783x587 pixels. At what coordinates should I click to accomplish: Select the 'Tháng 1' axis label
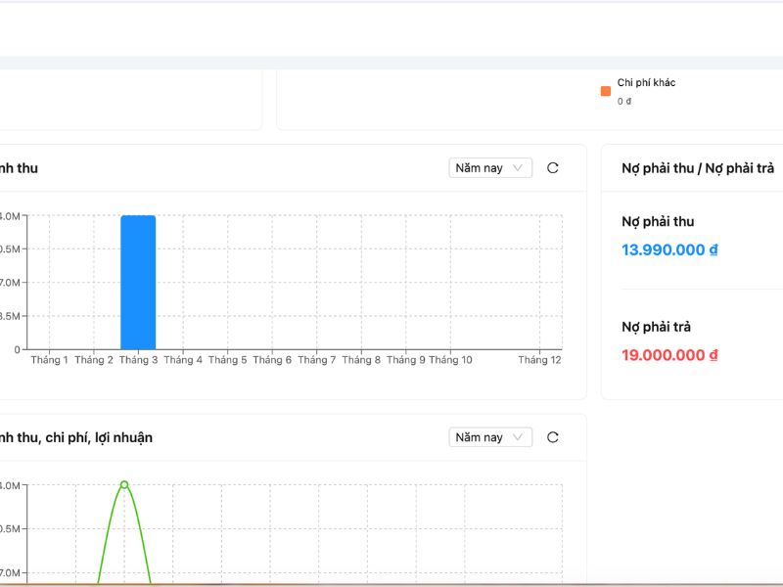[x=50, y=360]
